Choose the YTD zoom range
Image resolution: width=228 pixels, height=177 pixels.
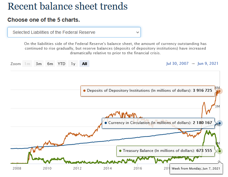point(62,64)
